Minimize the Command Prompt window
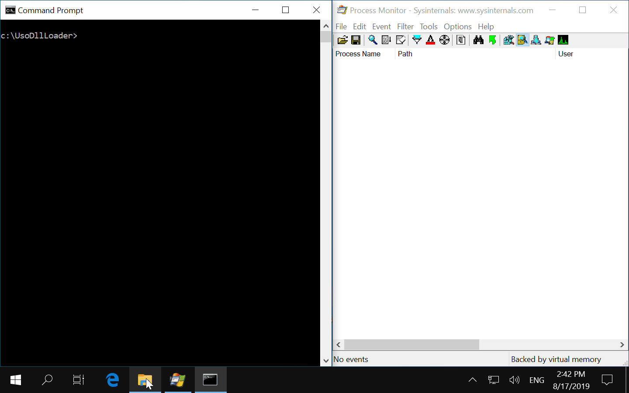The height and width of the screenshot is (393, 629). pos(256,10)
